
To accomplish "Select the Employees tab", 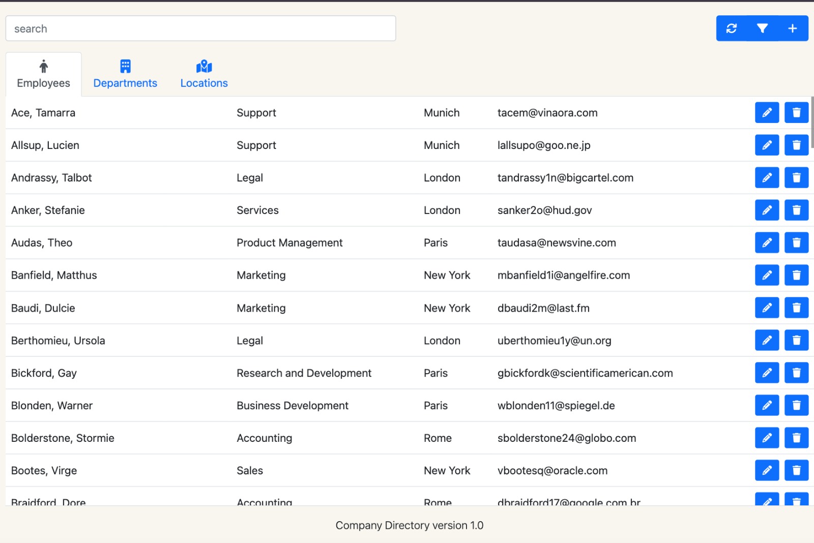I will tap(44, 74).
